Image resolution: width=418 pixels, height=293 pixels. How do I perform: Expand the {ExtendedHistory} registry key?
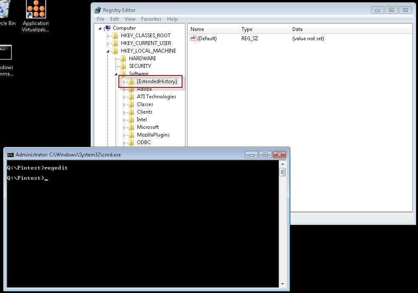124,81
